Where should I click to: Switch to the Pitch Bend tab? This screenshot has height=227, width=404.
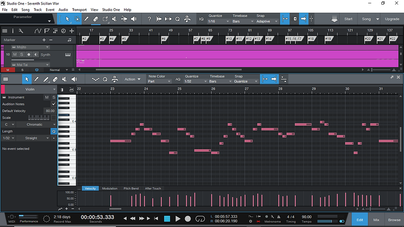[131, 188]
